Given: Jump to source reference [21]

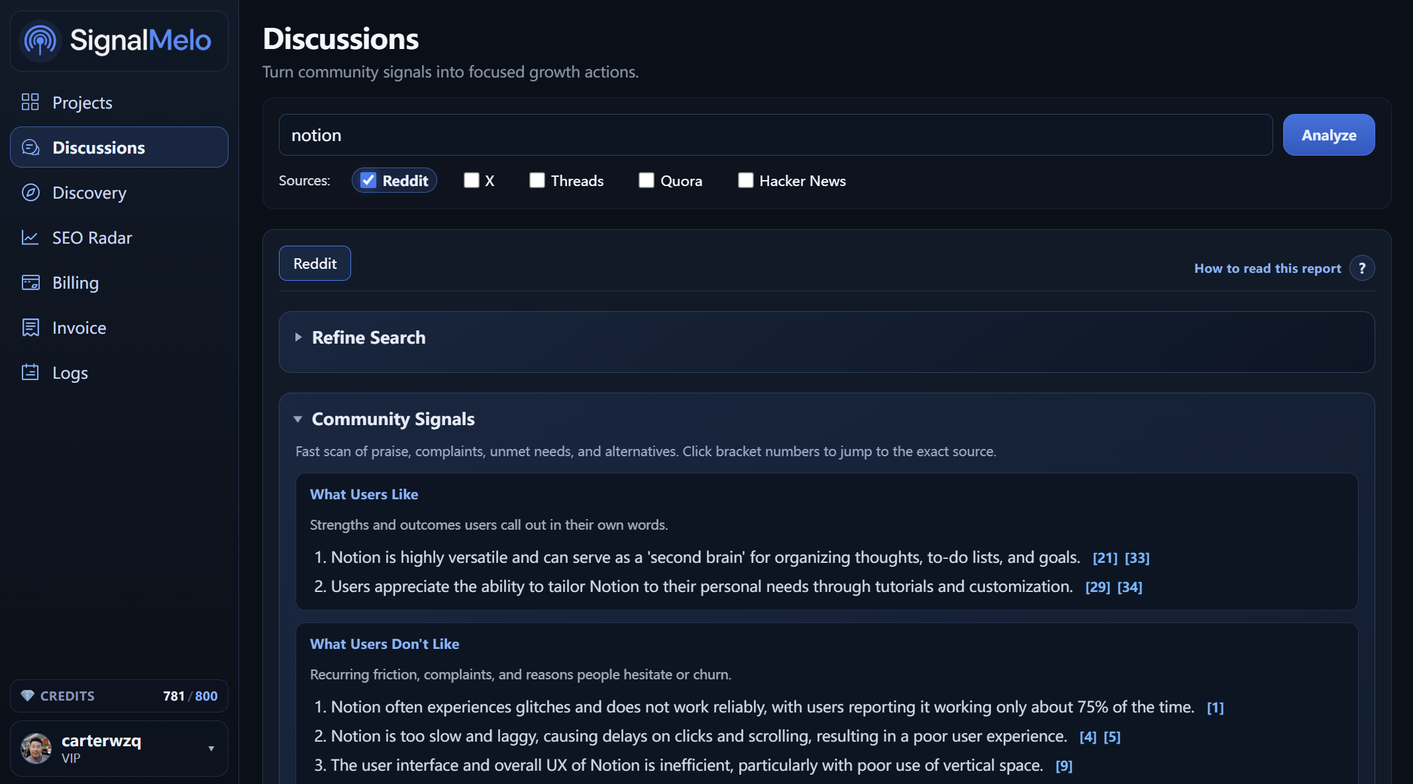Looking at the screenshot, I should click(1105, 558).
